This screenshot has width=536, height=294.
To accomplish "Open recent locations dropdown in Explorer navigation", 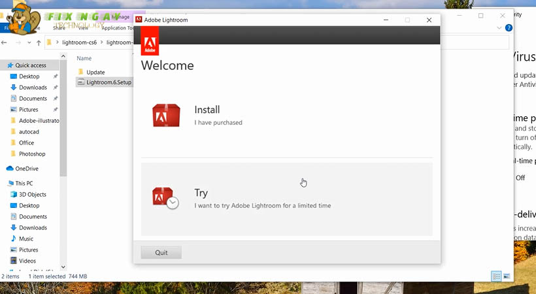I will pyautogui.click(x=27, y=42).
